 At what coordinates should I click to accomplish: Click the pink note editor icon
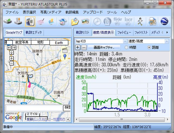[x=41, y=21]
